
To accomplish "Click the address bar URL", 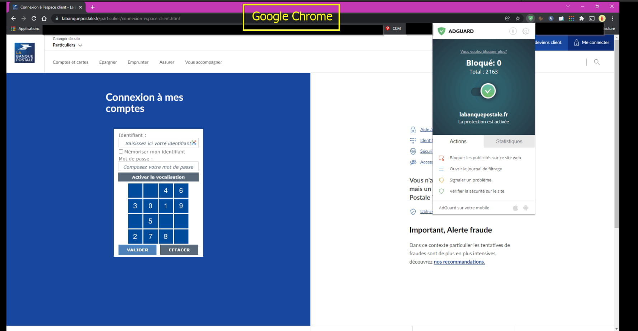I will coord(121,18).
